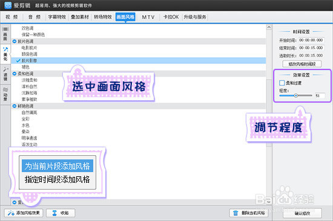Screen dimensions: 333x221
Task: Switch to the 转场特效 tab
Action: [x=103, y=17]
